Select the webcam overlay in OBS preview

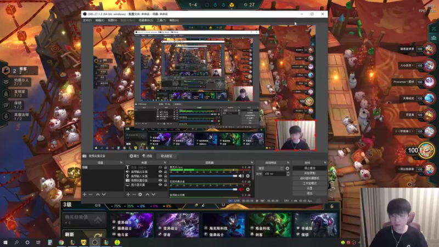point(296,135)
